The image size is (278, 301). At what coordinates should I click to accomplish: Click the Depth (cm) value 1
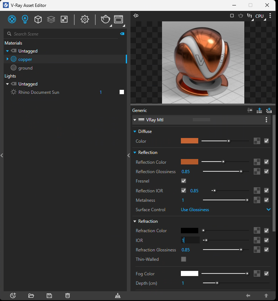[183, 283]
